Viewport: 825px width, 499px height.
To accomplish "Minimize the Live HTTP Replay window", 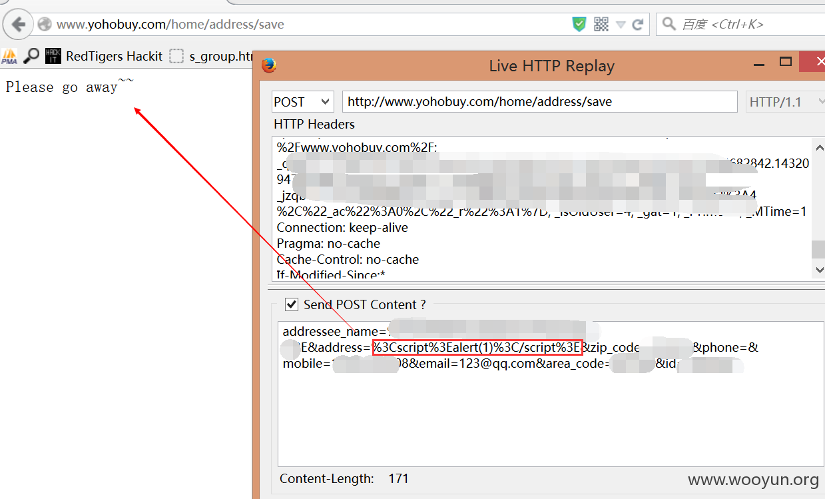I will [x=759, y=64].
